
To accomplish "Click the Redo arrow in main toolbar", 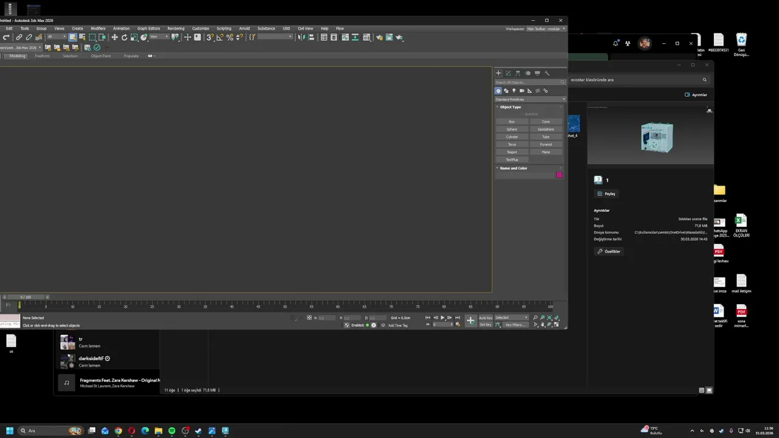I will click(x=6, y=37).
